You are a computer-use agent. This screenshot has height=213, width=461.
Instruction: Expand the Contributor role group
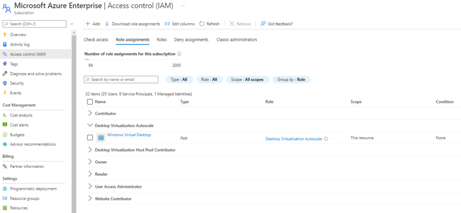(x=90, y=113)
